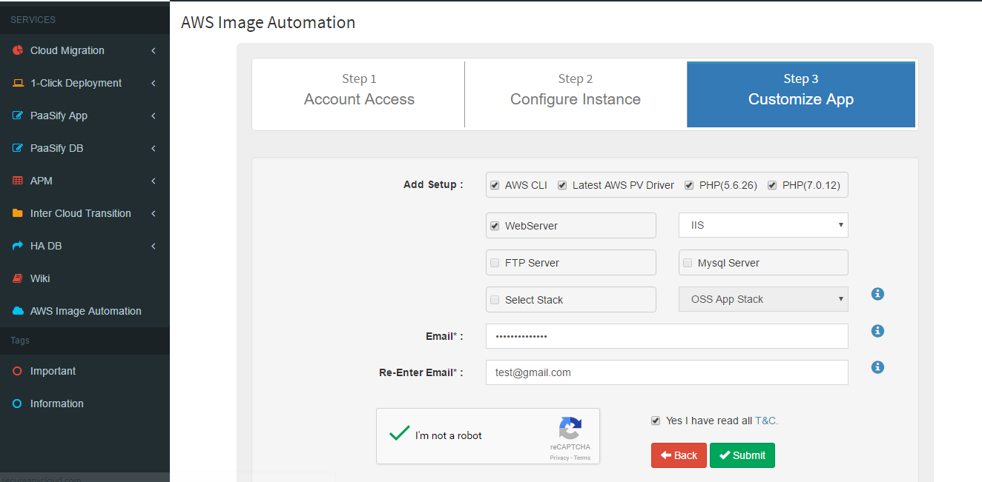Click the green Submit button

(742, 455)
